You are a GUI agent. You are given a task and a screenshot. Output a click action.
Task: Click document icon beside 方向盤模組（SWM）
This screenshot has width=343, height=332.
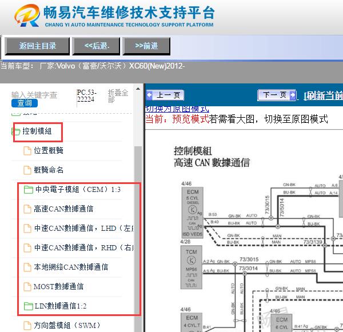[x=27, y=326]
